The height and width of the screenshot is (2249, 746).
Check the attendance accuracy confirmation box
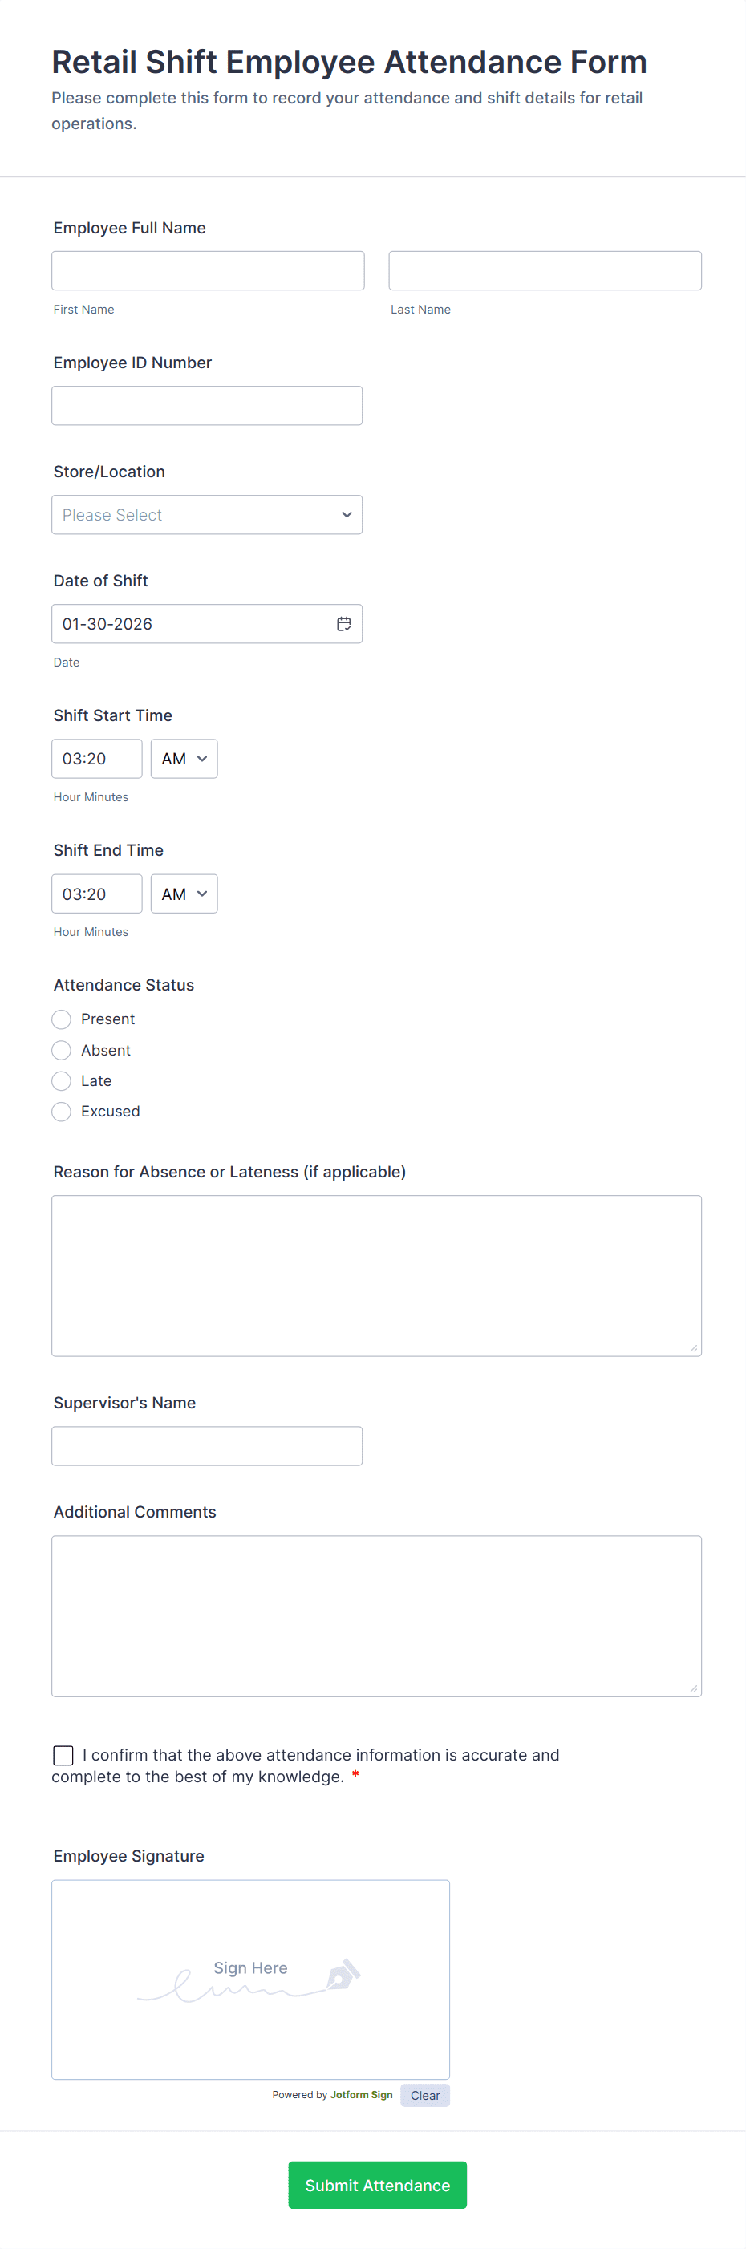coord(62,1755)
